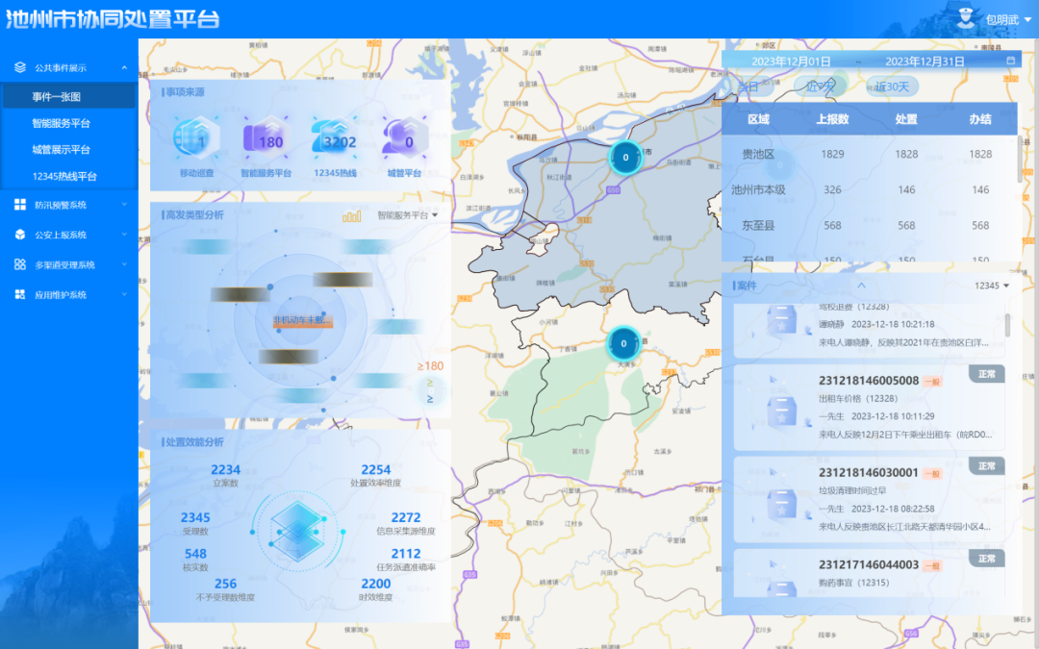Click the 智能服务平台 icon showing 180
Screen dimensions: 1039x649
[266, 140]
